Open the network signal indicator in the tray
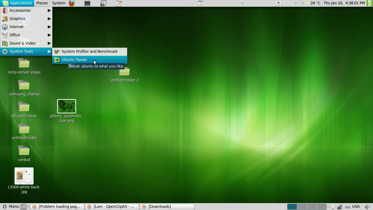The height and width of the screenshot is (210, 373). (340, 207)
